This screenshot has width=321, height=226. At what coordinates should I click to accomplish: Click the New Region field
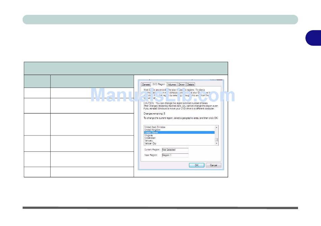175,155
